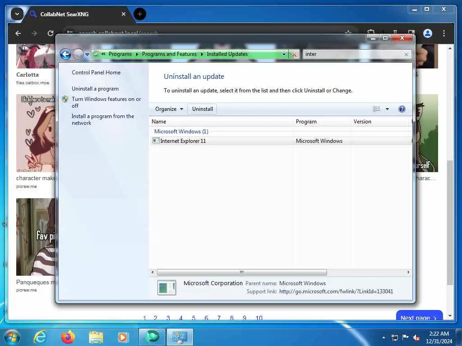Open Action Center flag tray icon
This screenshot has height=346, width=462.
pyautogui.click(x=406, y=337)
